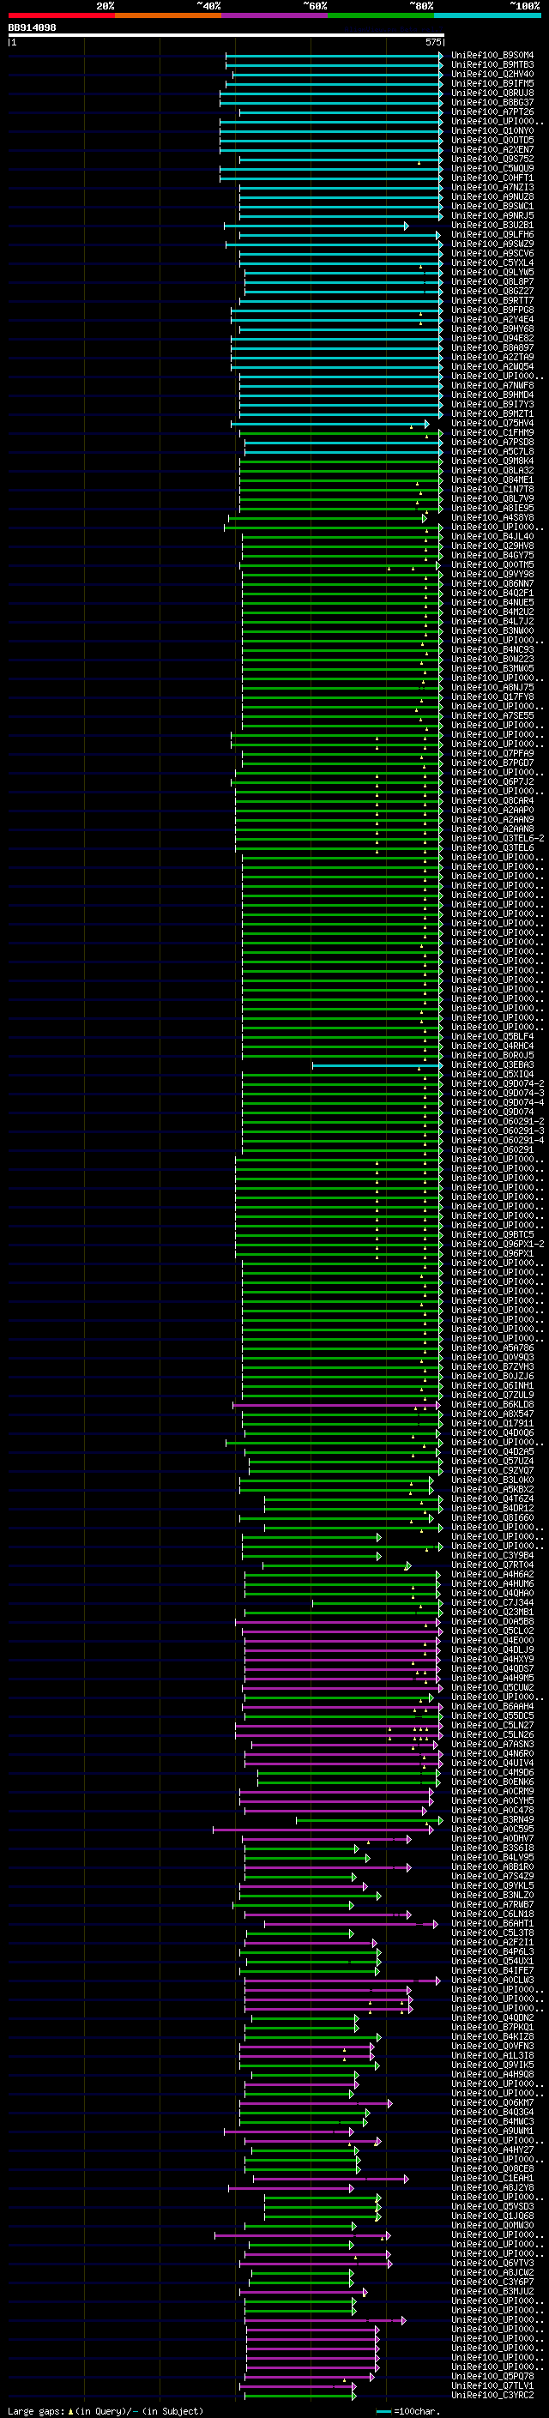This screenshot has height=2418, width=549.
Task: Select hit label UniRef100_Q94E82
Action: click(x=492, y=338)
